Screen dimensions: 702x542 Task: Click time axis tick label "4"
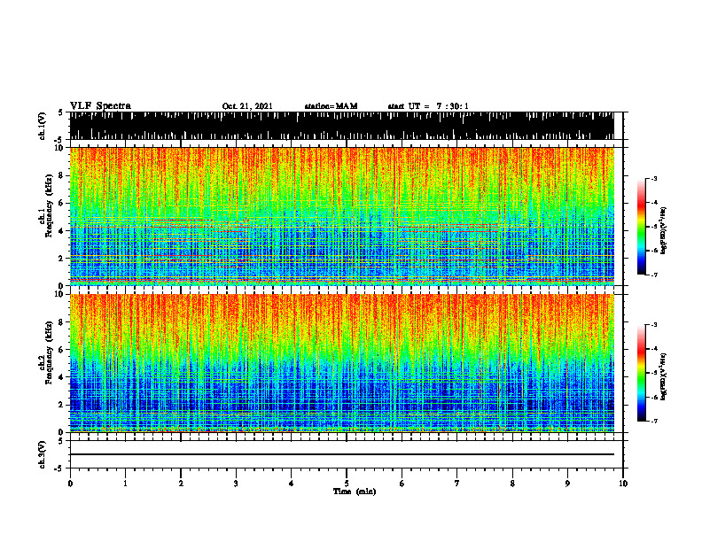point(292,484)
